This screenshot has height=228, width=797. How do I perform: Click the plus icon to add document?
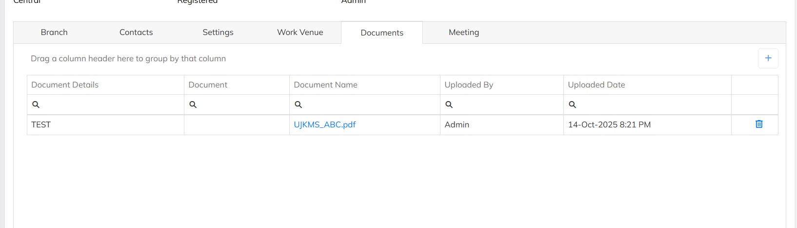(x=768, y=58)
